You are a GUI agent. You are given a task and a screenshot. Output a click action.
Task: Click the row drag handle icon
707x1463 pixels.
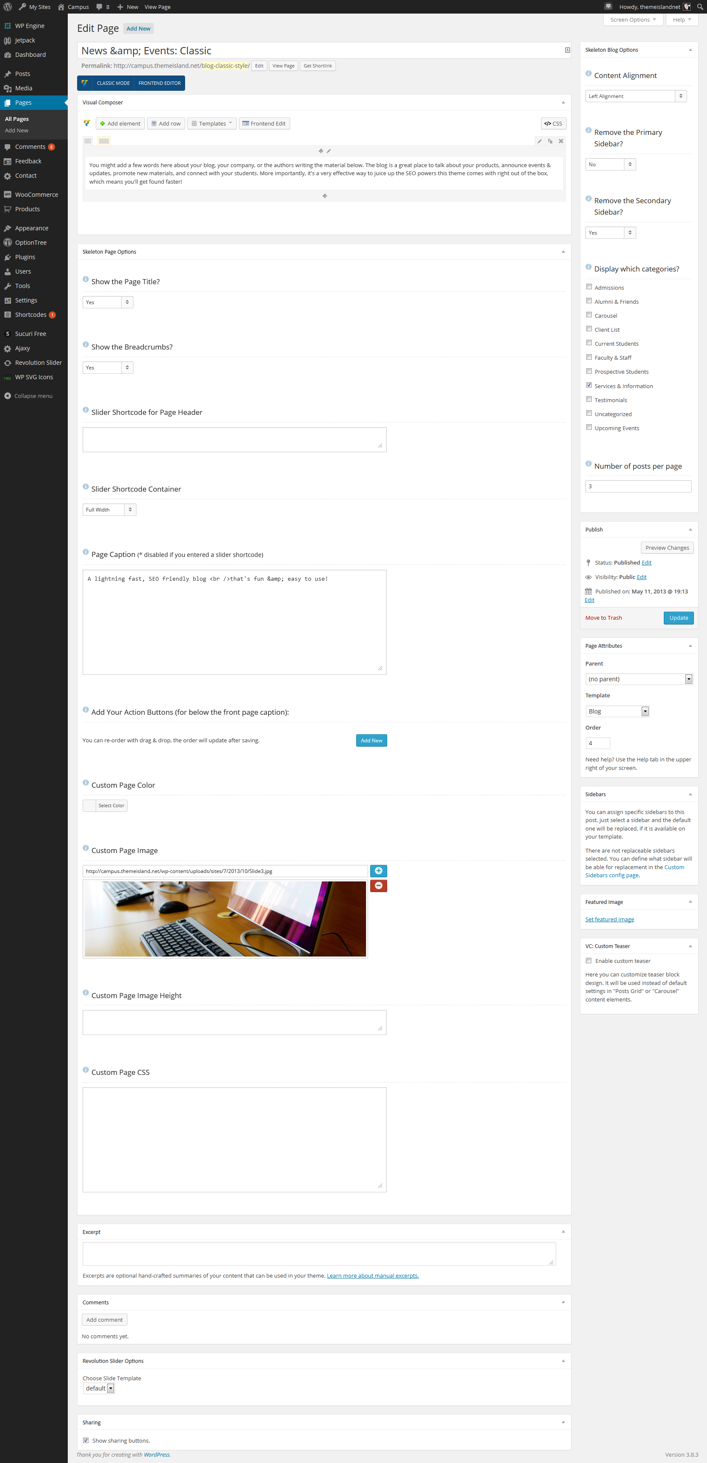pyautogui.click(x=87, y=141)
